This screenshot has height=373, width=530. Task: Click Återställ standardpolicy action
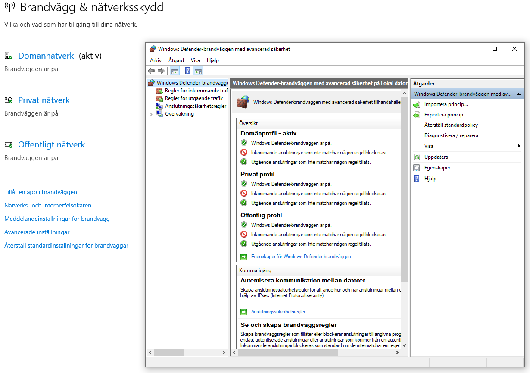click(451, 125)
